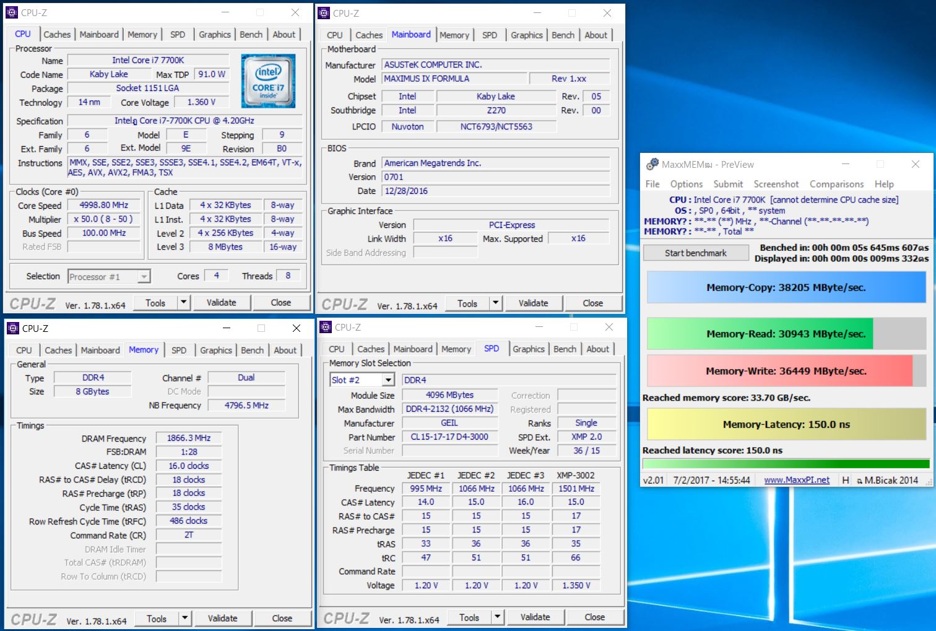
Task: Open Tools dropdown arrow in SPD window
Action: pos(497,617)
